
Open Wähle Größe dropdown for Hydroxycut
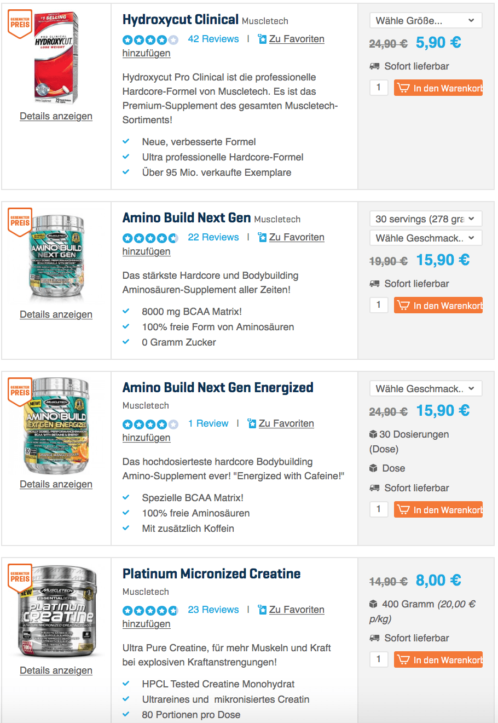click(x=426, y=21)
